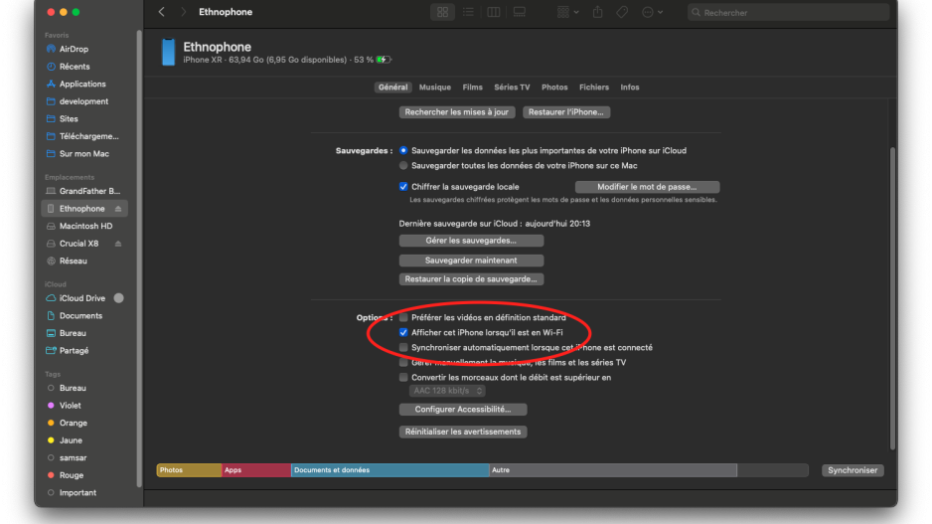Click Restaurer la copie de sauvegarde
The image size is (932, 524).
(x=471, y=279)
